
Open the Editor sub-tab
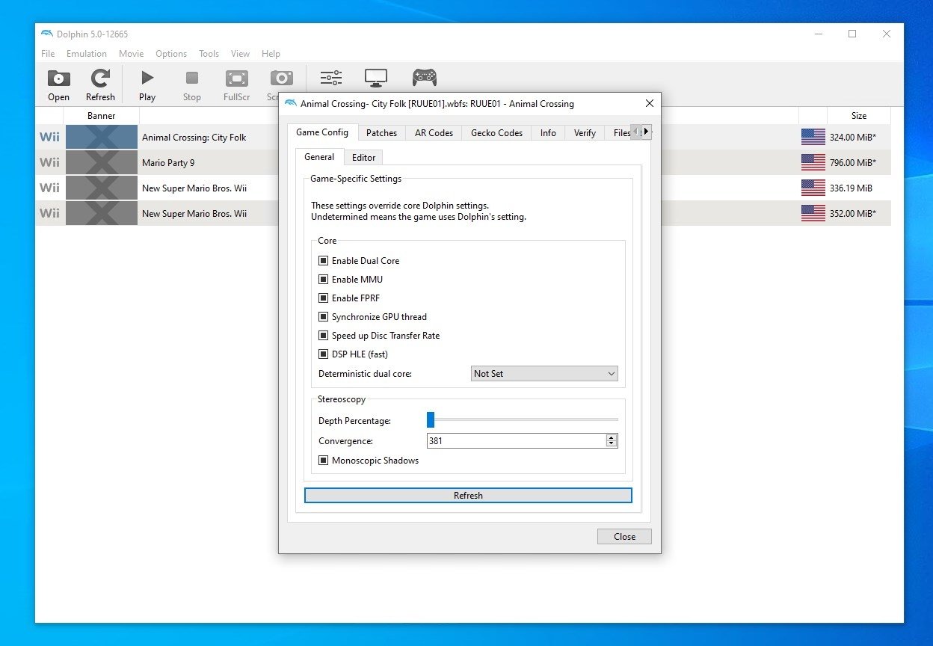pyautogui.click(x=363, y=157)
